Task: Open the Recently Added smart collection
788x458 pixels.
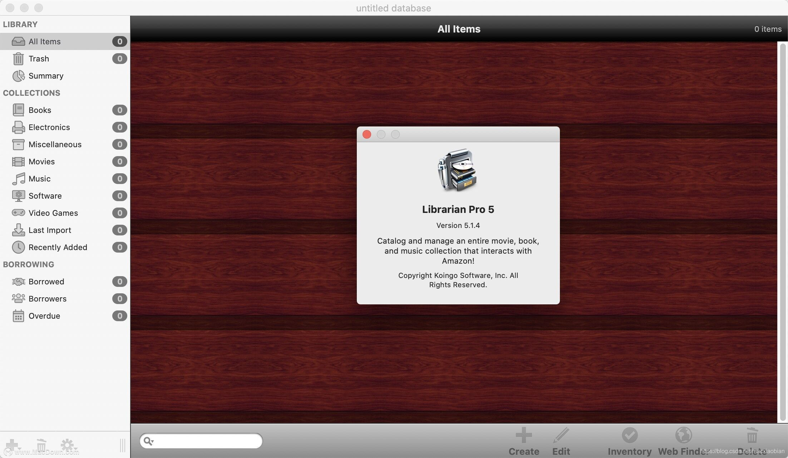Action: click(58, 247)
